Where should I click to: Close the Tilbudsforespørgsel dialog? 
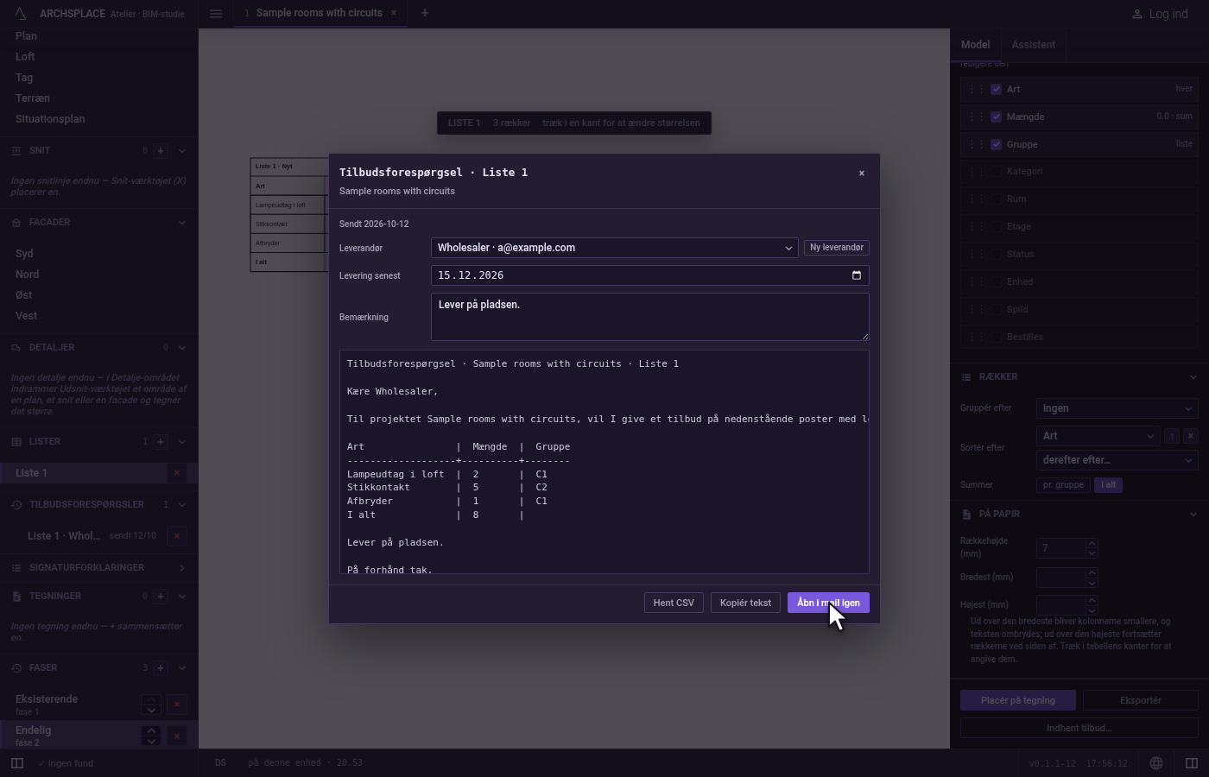coord(861,174)
